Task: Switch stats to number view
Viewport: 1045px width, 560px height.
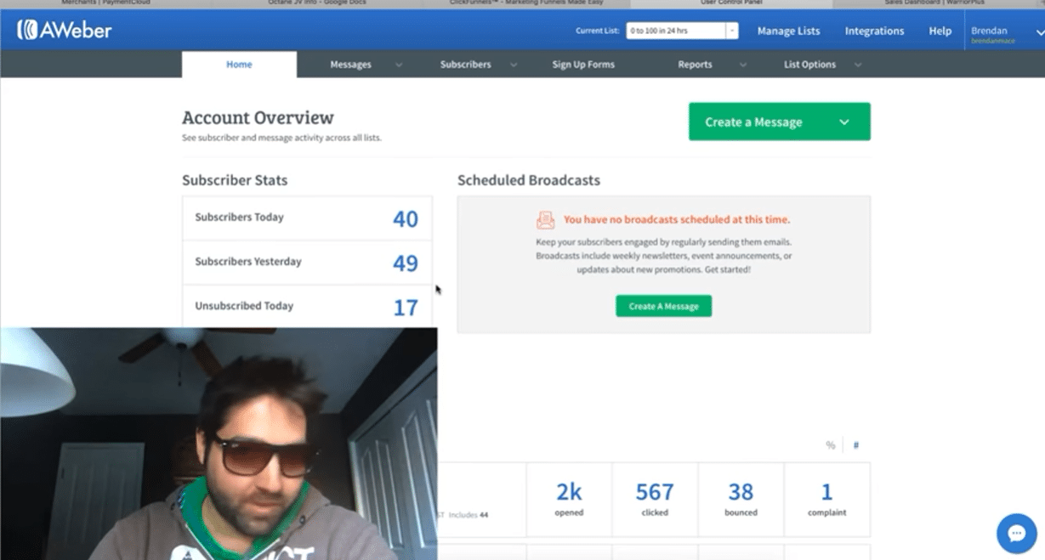Action: click(x=856, y=445)
